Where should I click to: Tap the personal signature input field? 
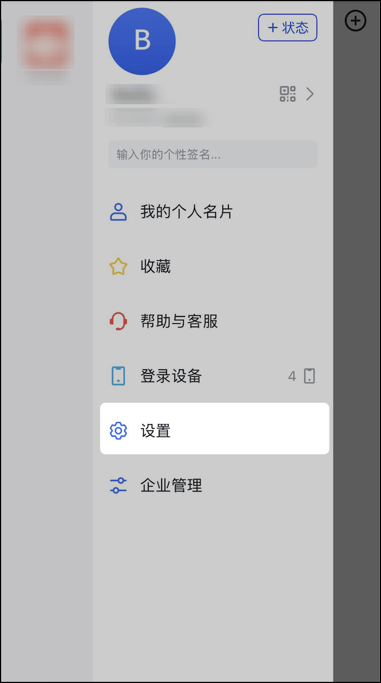pyautogui.click(x=213, y=154)
